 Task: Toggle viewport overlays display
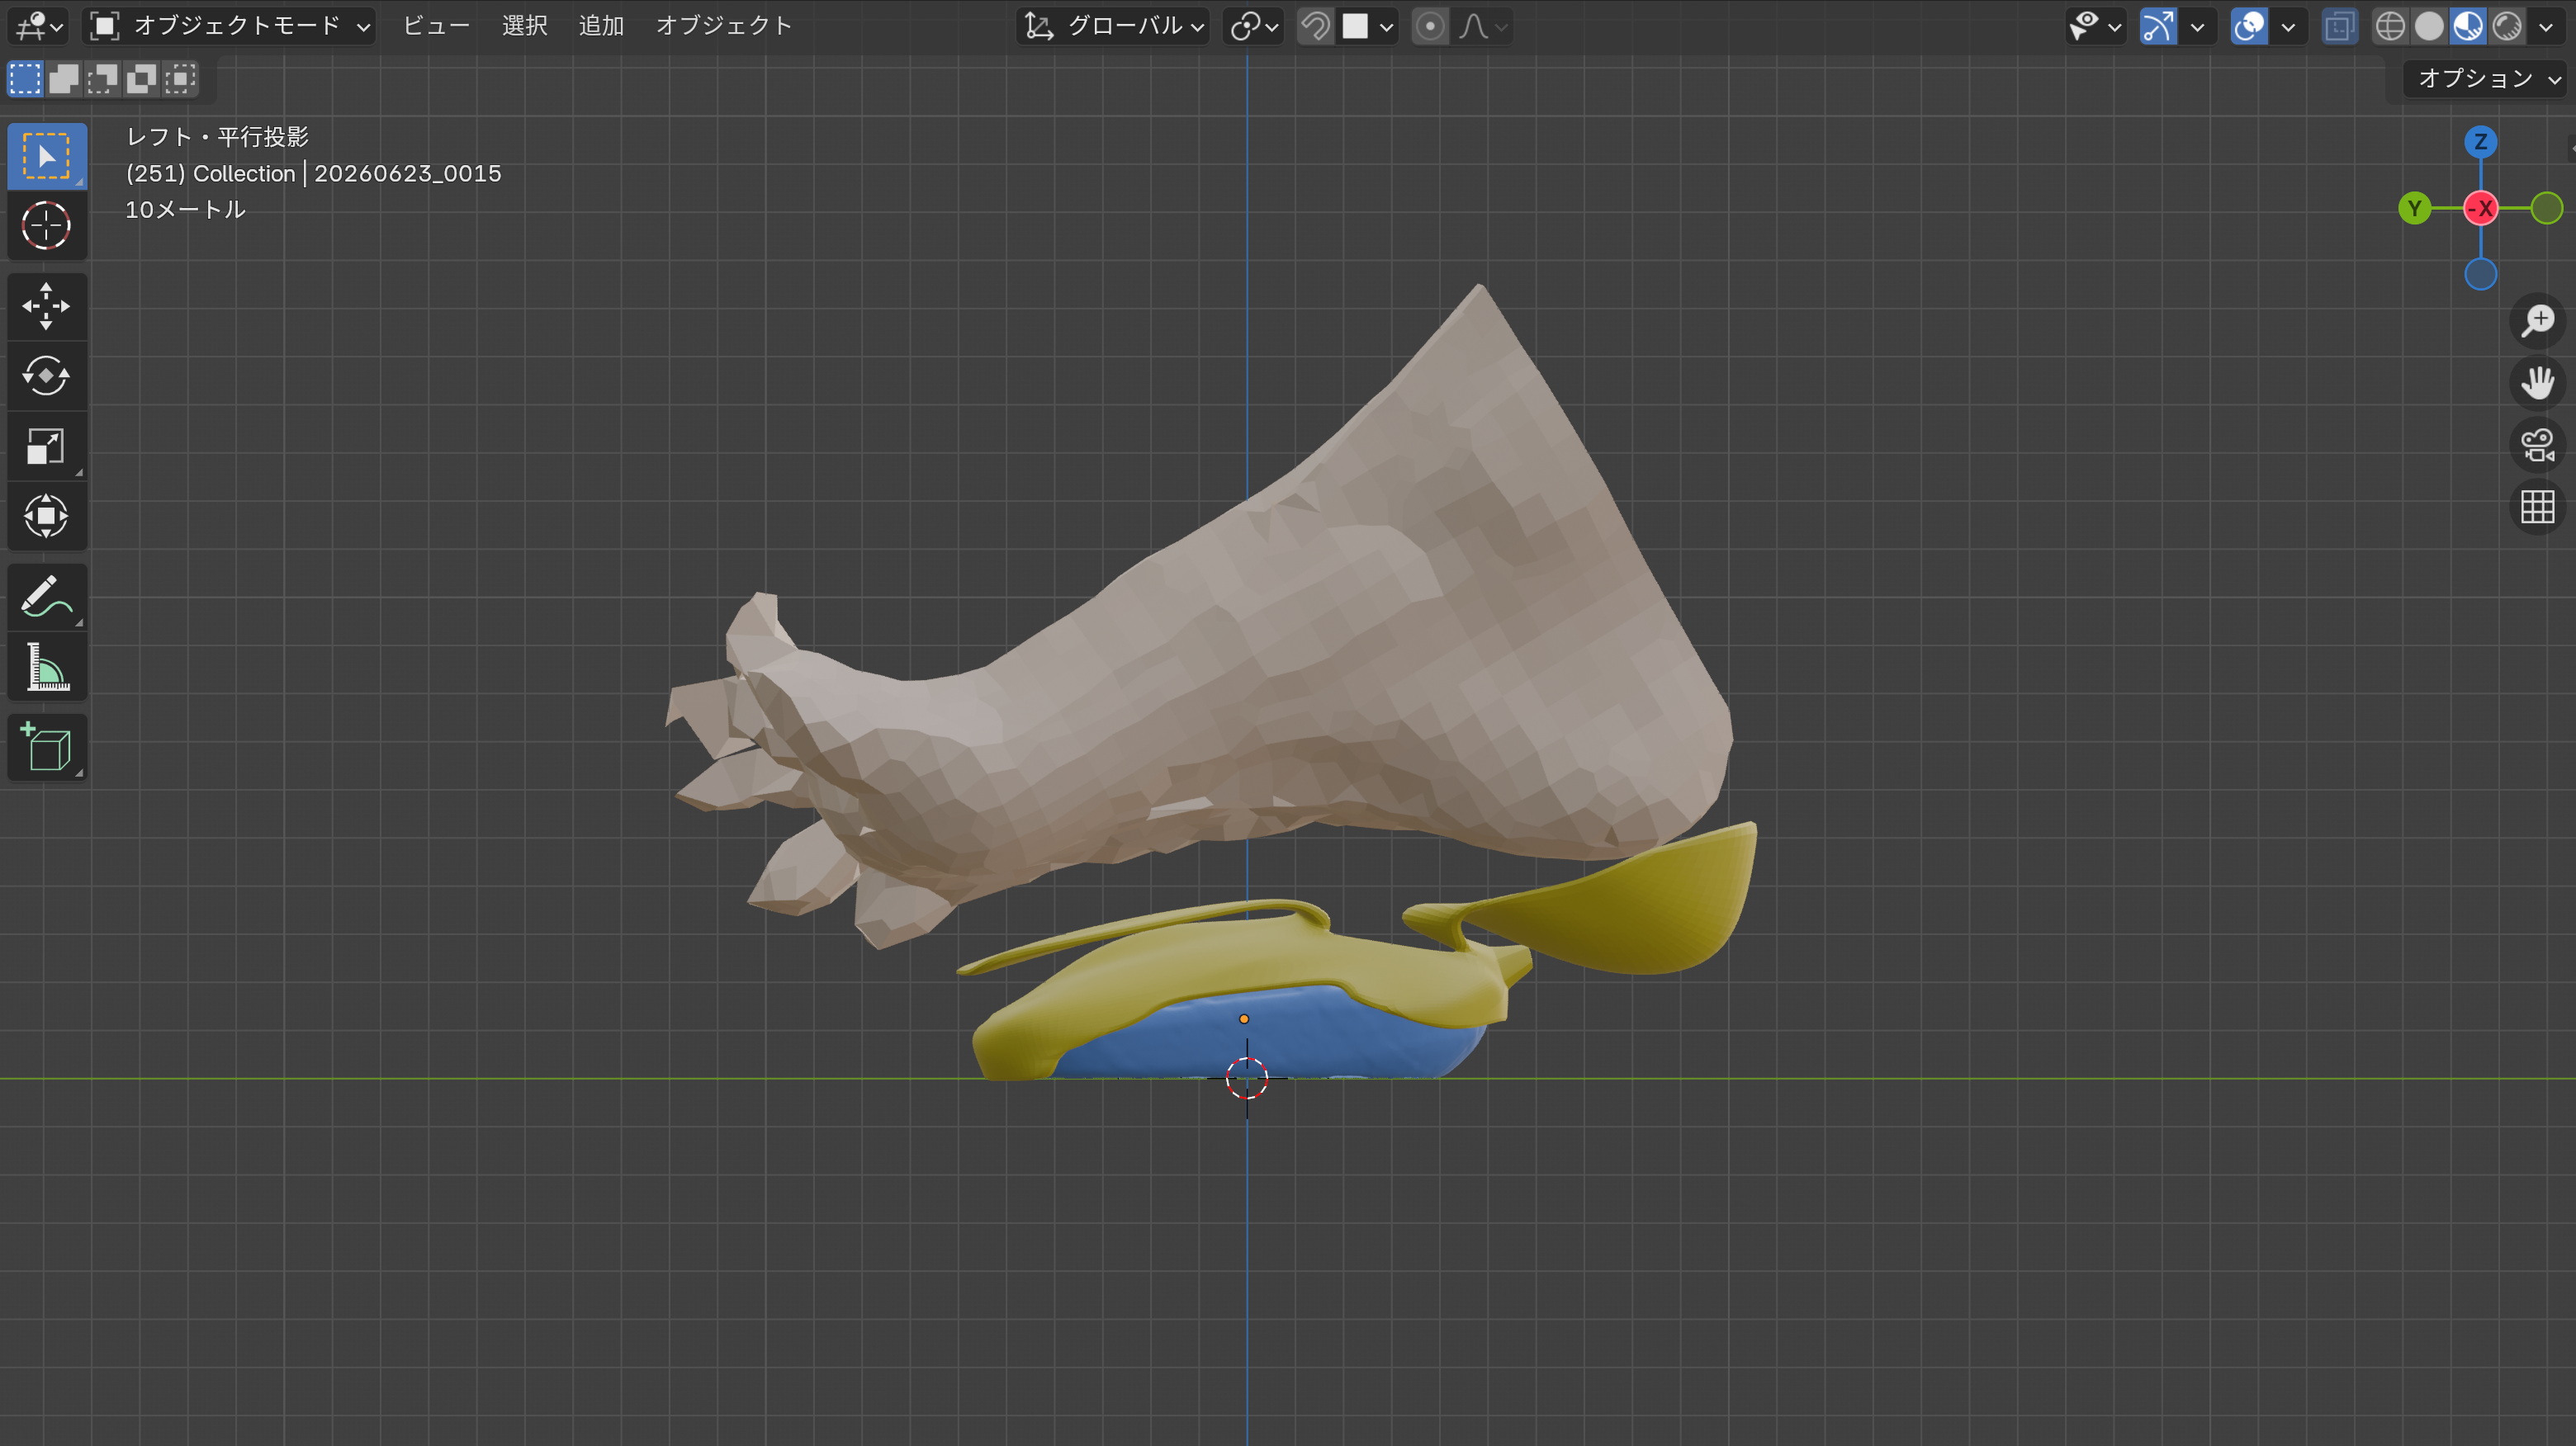tap(2249, 26)
